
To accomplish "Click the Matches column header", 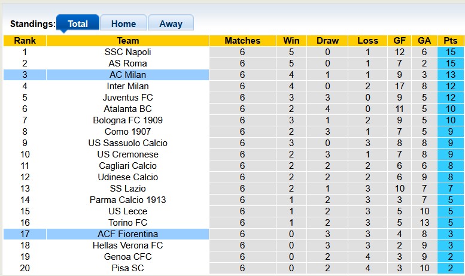I will click(242, 41).
